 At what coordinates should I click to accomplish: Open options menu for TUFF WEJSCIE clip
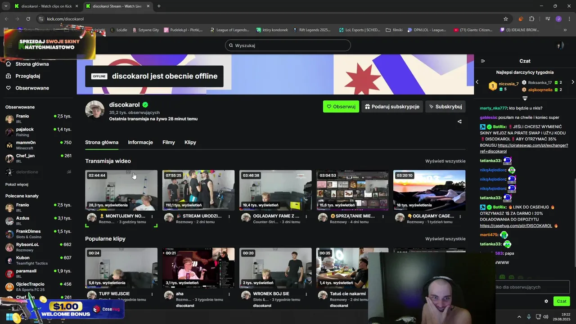click(x=152, y=294)
